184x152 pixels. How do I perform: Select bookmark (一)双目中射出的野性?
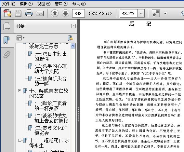(50, 56)
